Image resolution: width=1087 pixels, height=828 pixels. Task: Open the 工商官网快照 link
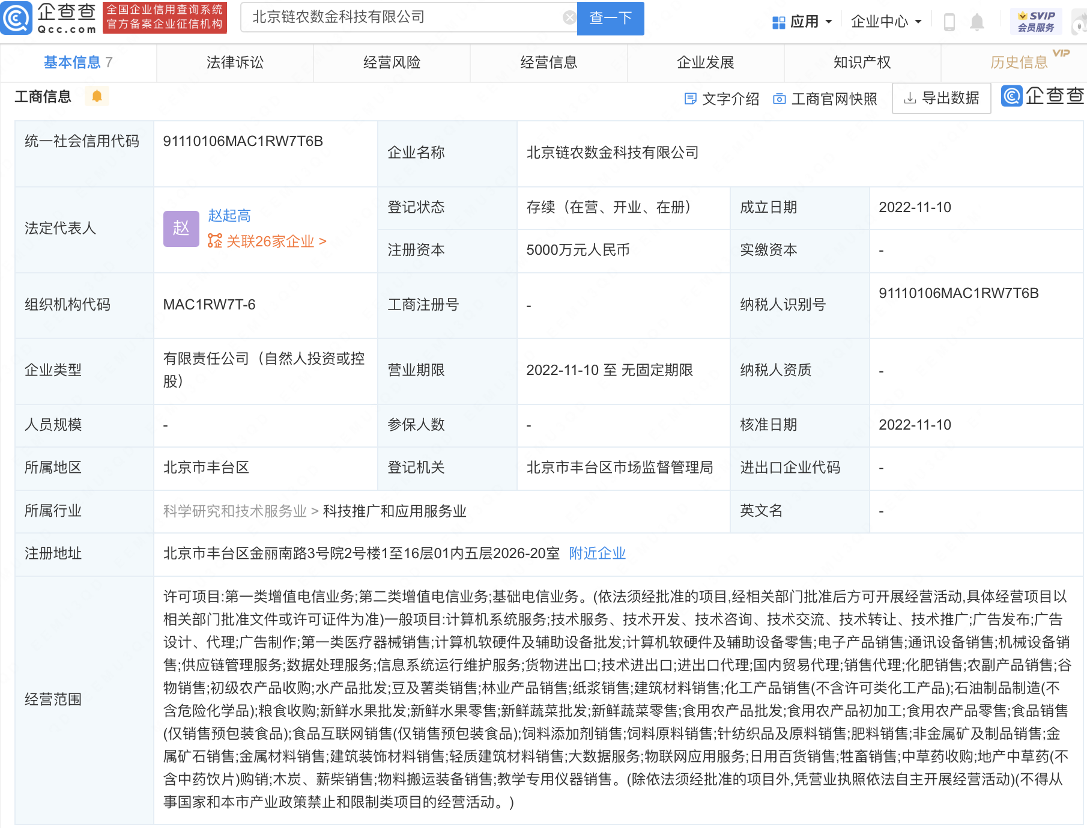click(x=825, y=99)
